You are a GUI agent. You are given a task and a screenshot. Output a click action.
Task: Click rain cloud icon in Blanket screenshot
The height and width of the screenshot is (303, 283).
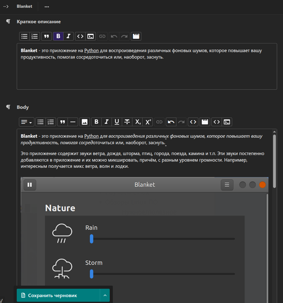click(x=62, y=233)
